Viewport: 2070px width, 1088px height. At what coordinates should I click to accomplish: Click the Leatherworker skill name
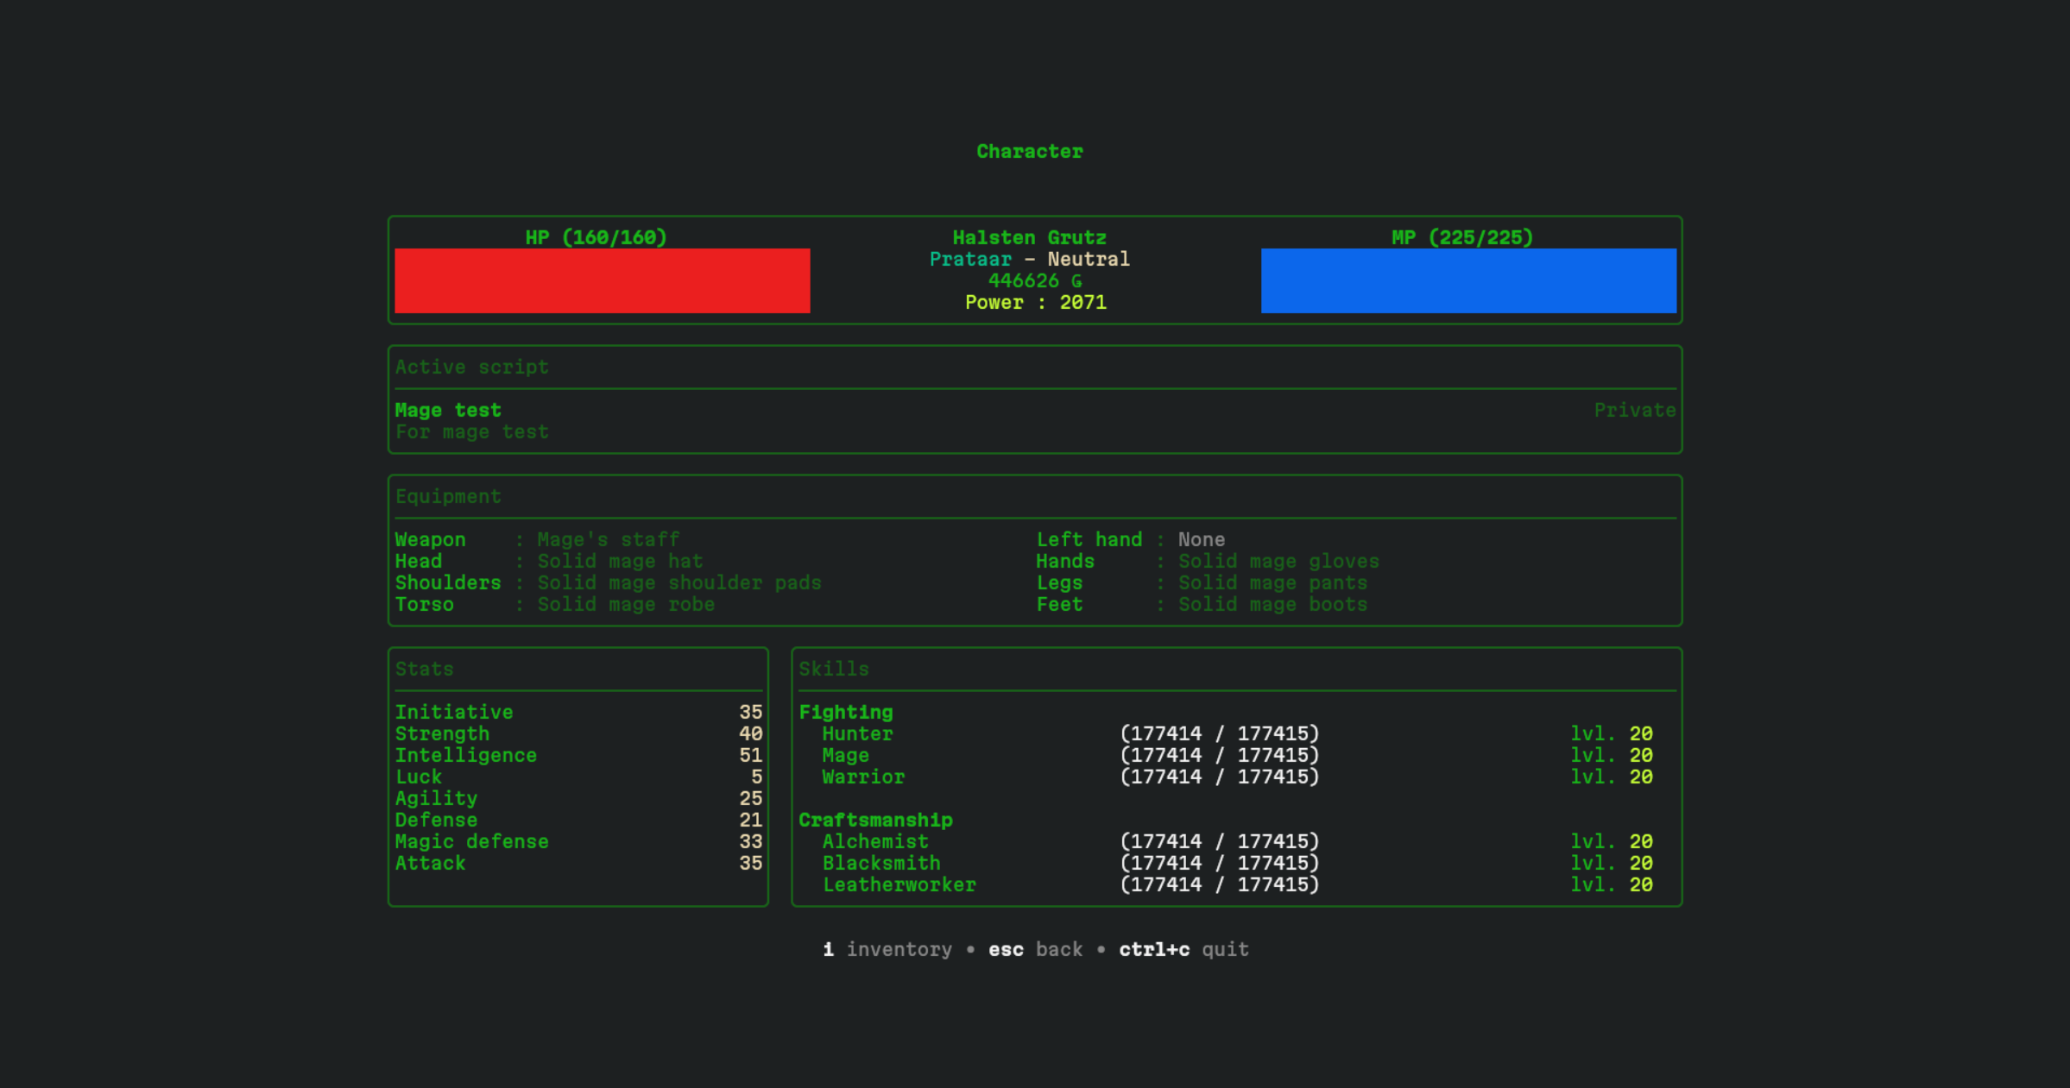point(899,884)
